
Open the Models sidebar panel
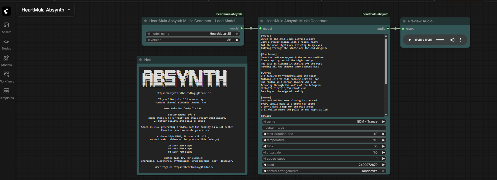pos(7,61)
